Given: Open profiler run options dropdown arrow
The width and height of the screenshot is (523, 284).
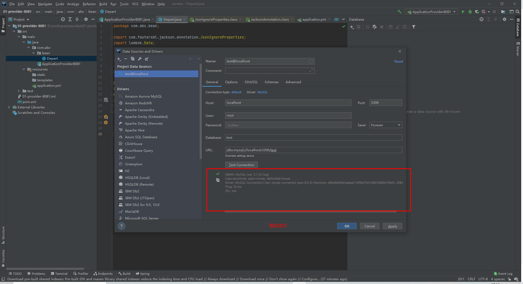Looking at the screenshot, I should 489,12.
